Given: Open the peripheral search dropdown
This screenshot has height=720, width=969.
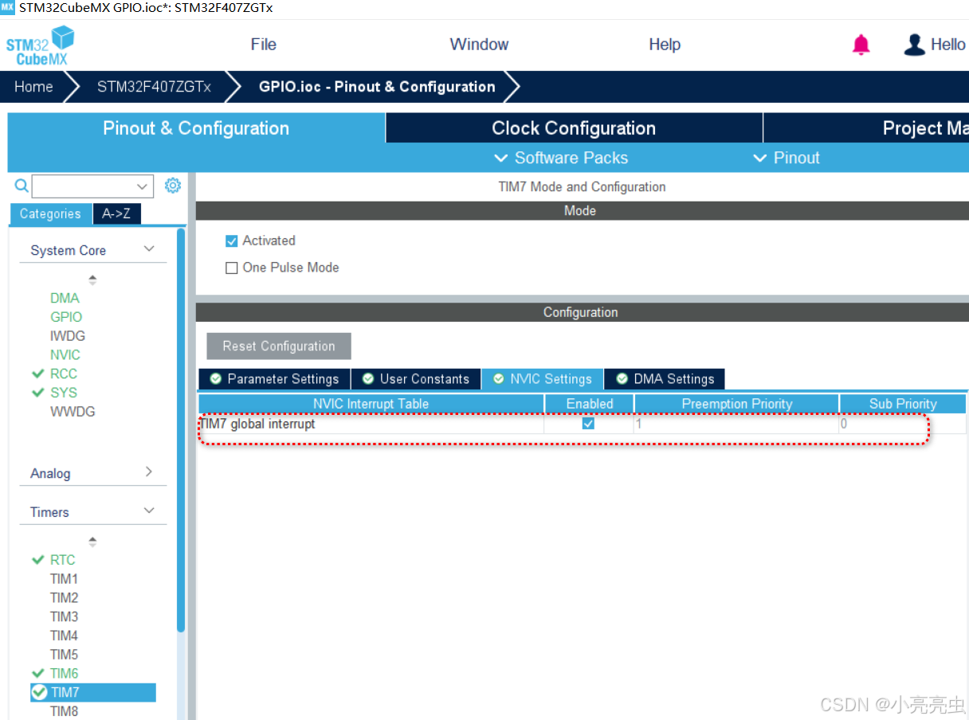Looking at the screenshot, I should (143, 186).
